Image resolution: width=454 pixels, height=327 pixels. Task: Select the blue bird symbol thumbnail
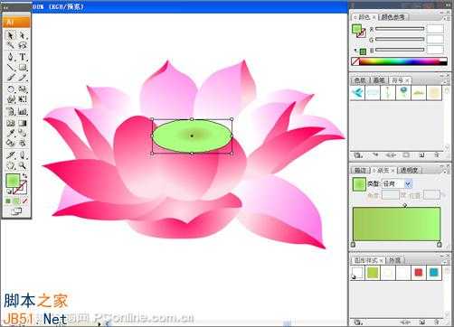coord(358,93)
